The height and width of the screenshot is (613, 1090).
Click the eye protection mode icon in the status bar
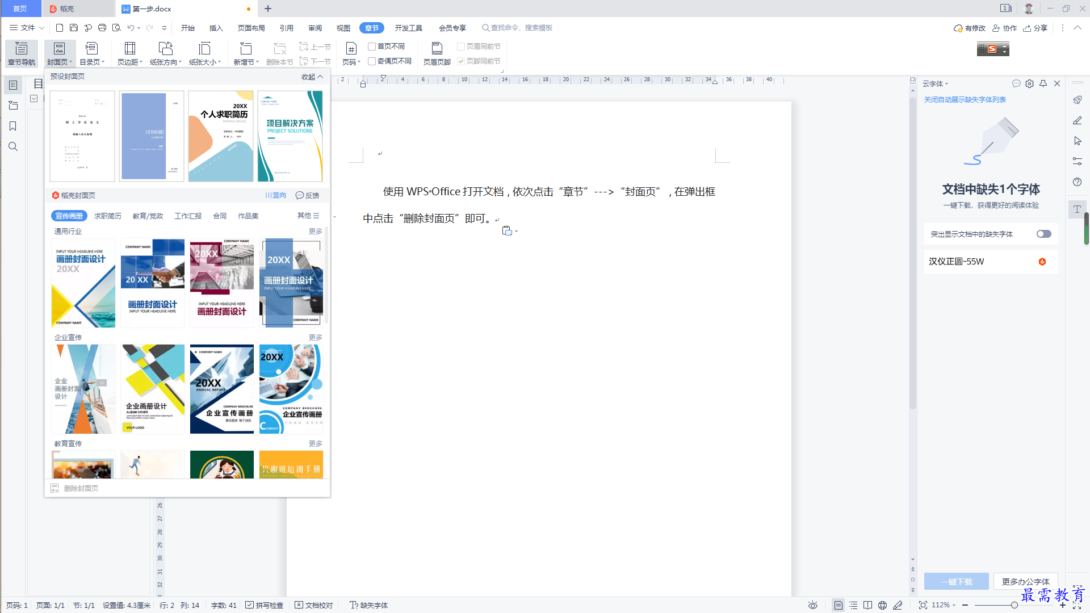[813, 605]
